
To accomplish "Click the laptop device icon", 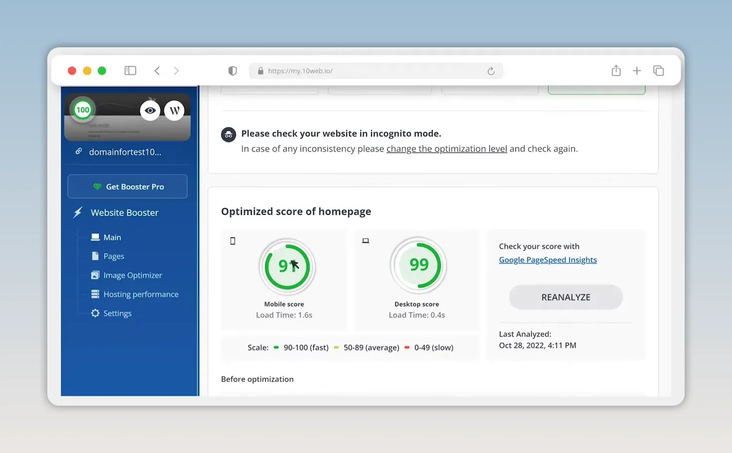I will tap(366, 241).
